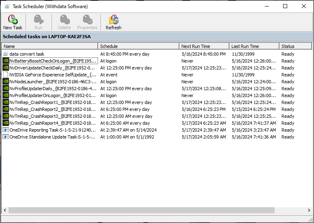The height and width of the screenshot is (223, 314).
Task: Click the New Task toolbar icon
Action: tap(13, 19)
